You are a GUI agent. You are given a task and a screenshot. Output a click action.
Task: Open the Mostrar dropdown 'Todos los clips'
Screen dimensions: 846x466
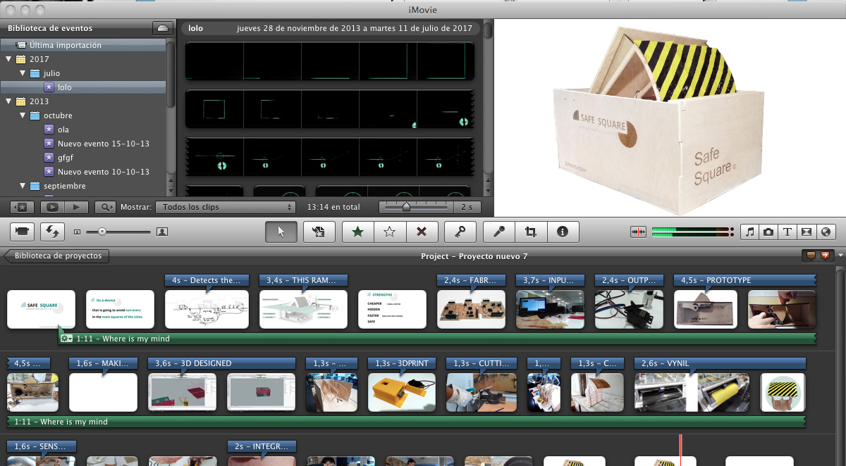click(x=225, y=207)
